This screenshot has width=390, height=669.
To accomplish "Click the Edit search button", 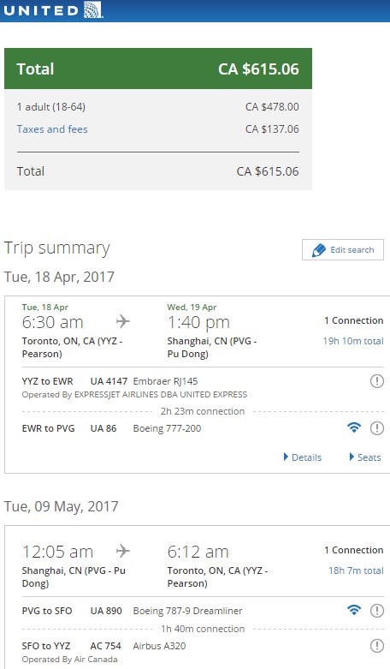I will click(343, 249).
